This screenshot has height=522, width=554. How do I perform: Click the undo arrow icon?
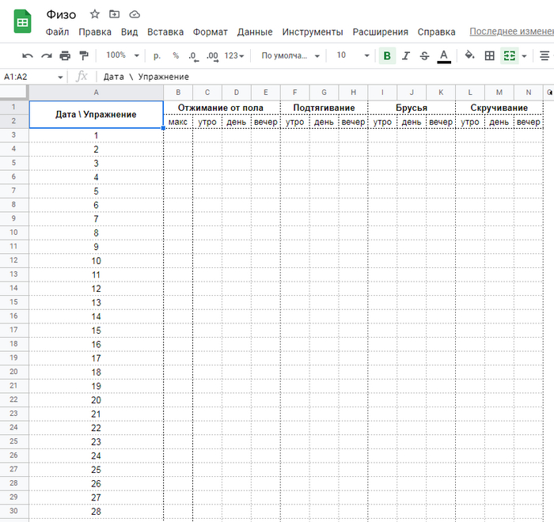(28, 55)
